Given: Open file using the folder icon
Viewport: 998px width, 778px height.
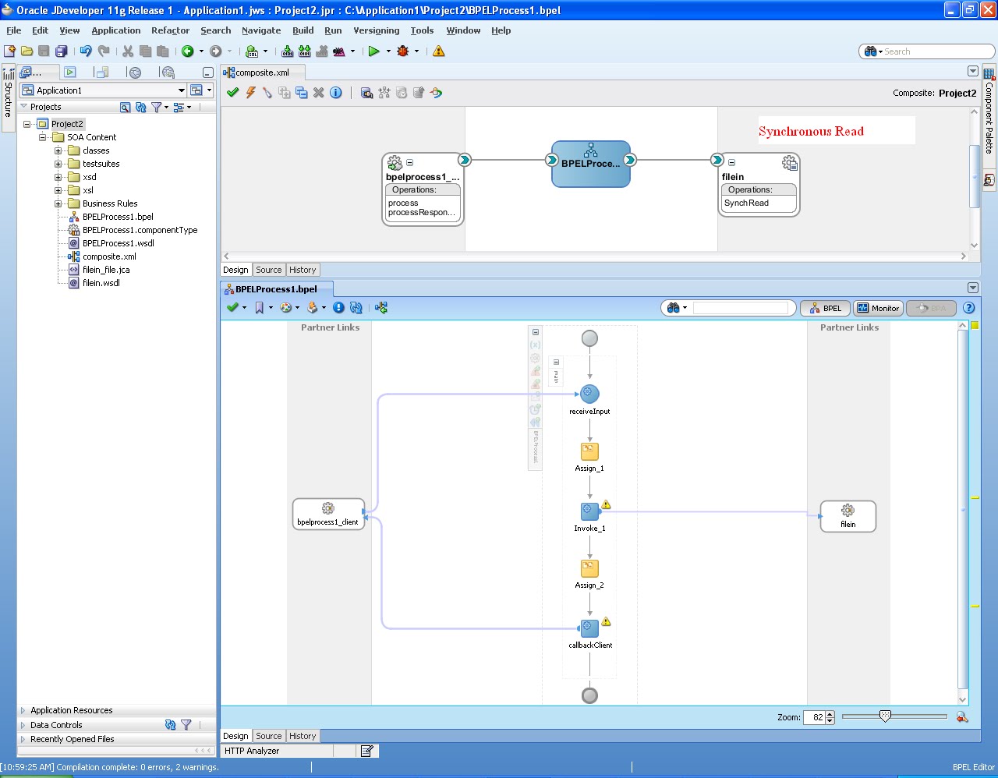Looking at the screenshot, I should click(x=27, y=51).
